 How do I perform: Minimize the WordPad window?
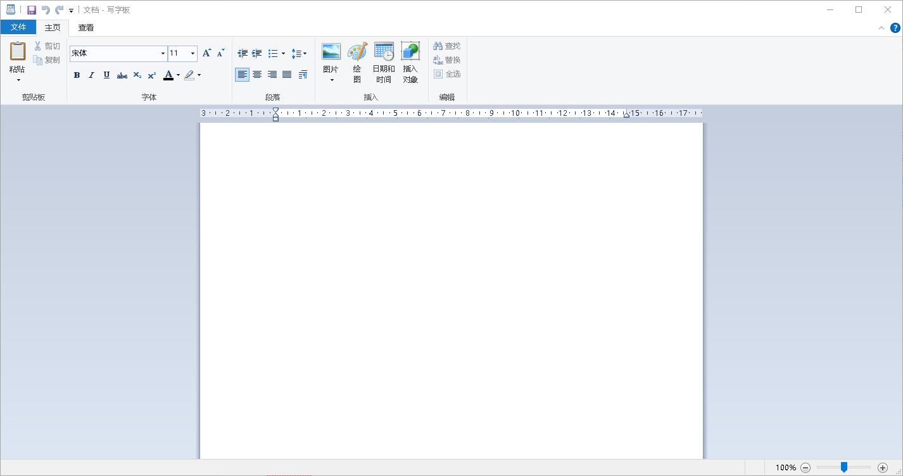[830, 9]
